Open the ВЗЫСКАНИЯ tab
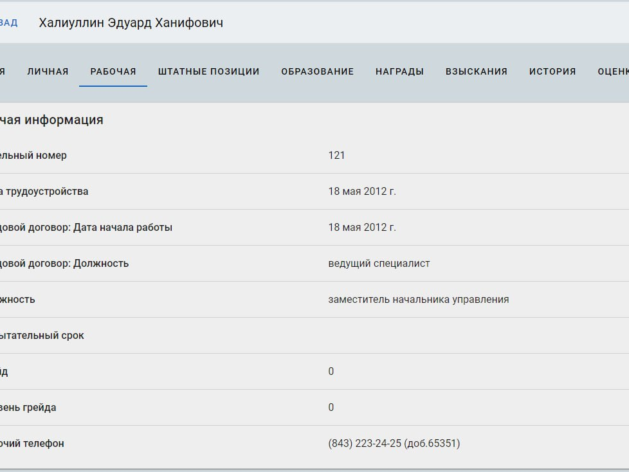 pos(476,71)
